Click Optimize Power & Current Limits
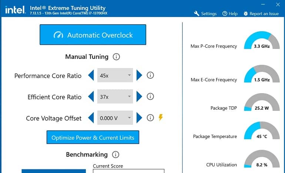This screenshot has height=173, width=285. (x=93, y=137)
